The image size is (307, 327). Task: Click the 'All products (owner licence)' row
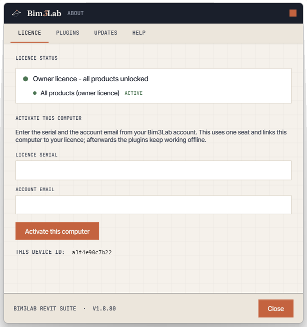click(x=80, y=93)
